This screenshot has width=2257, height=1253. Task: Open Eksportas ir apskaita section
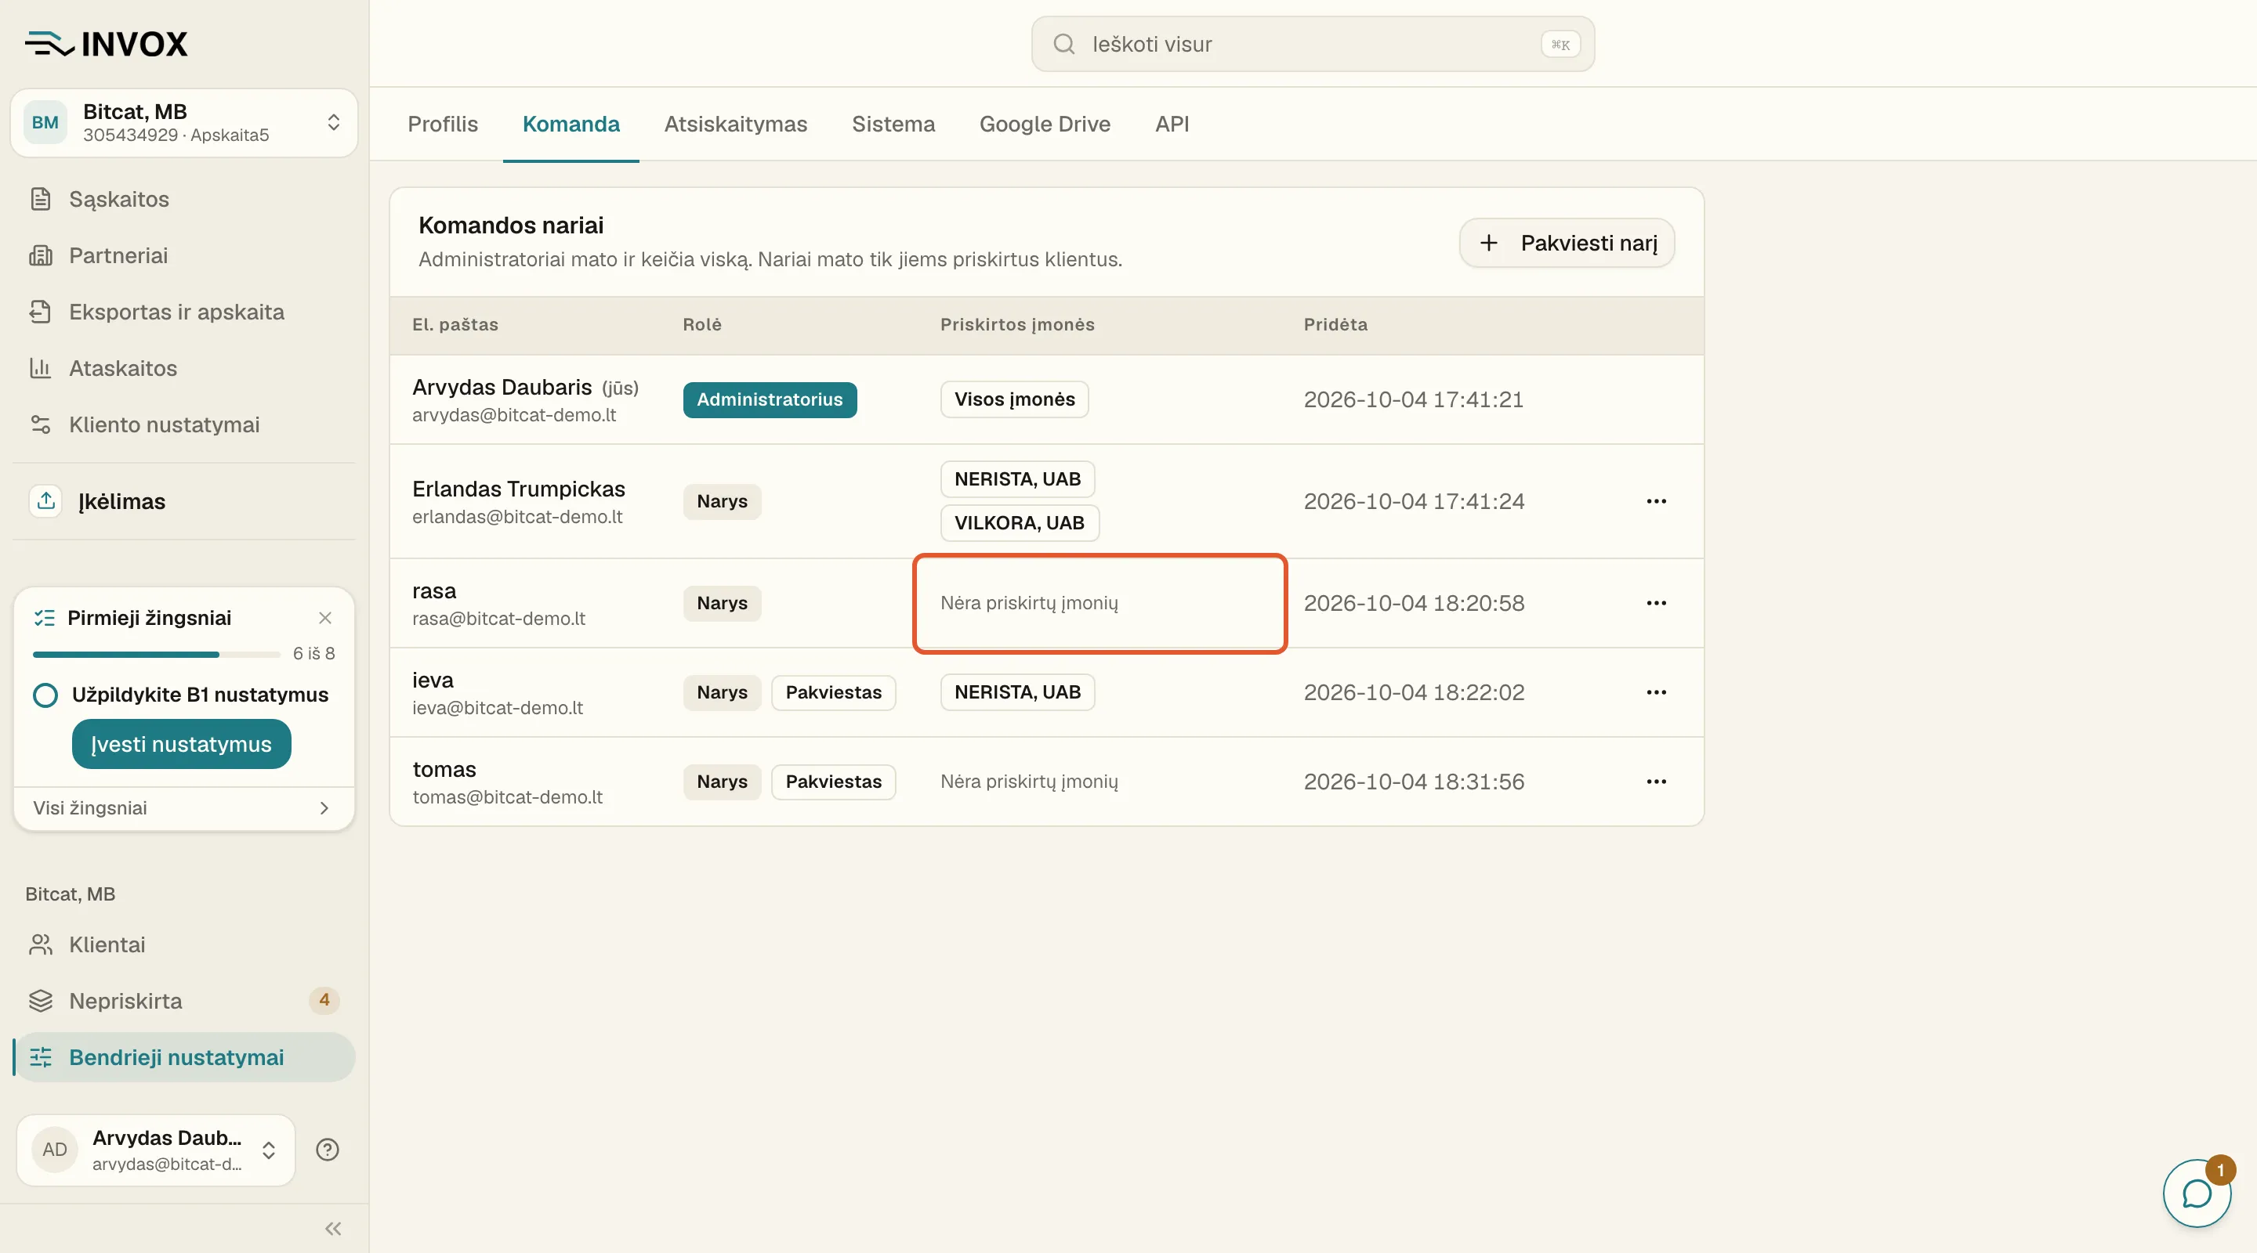[184, 312]
